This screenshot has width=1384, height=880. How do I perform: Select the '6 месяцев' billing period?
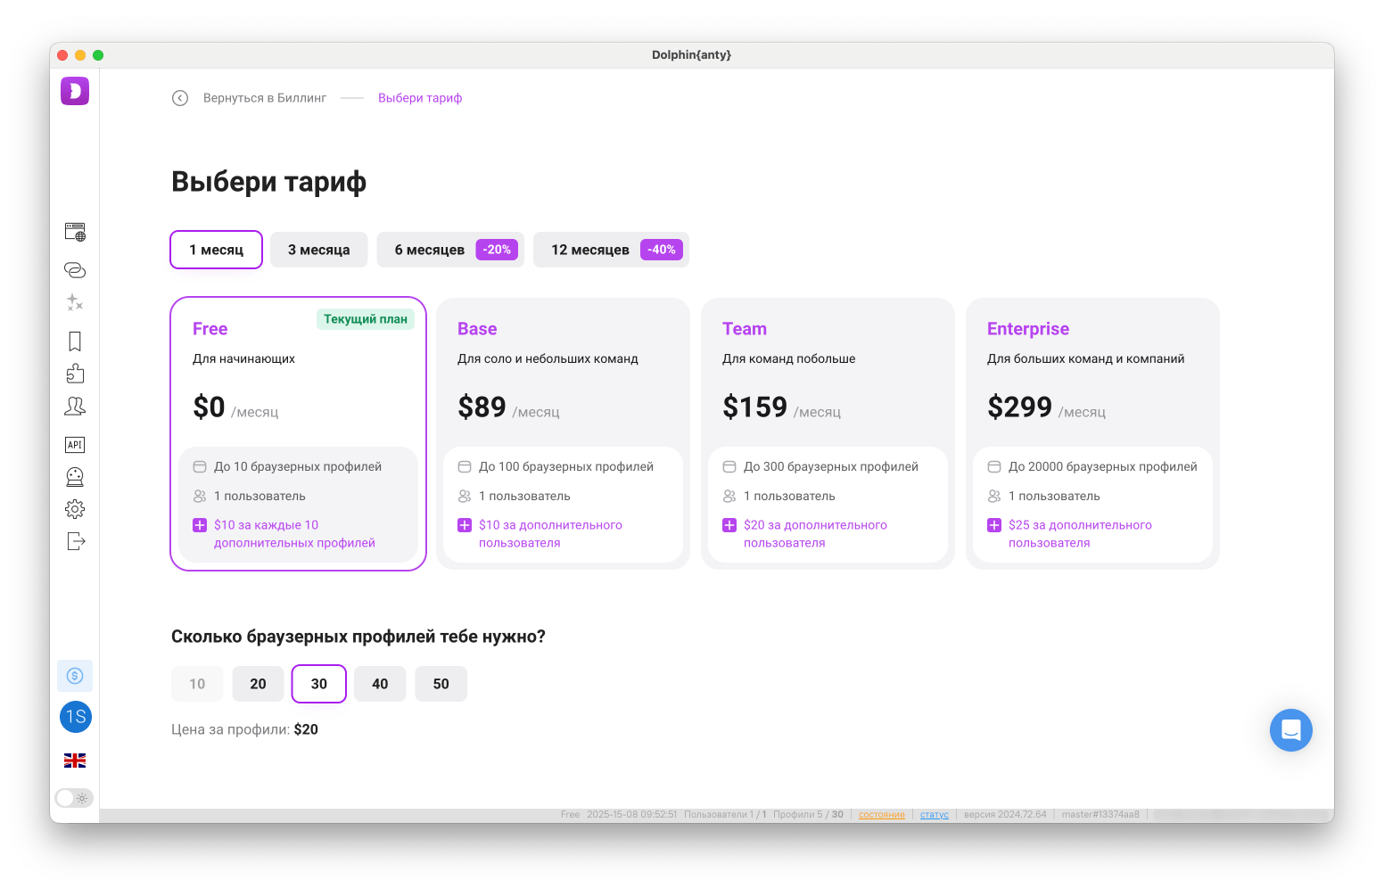tap(450, 250)
